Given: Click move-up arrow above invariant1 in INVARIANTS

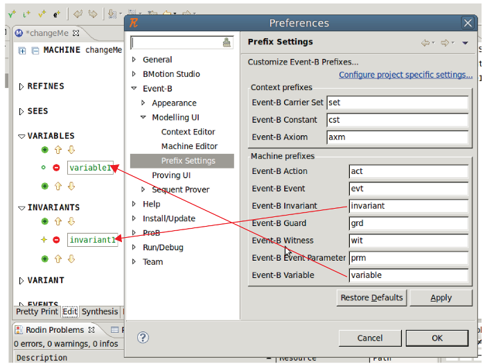Looking at the screenshot, I should (58, 222).
